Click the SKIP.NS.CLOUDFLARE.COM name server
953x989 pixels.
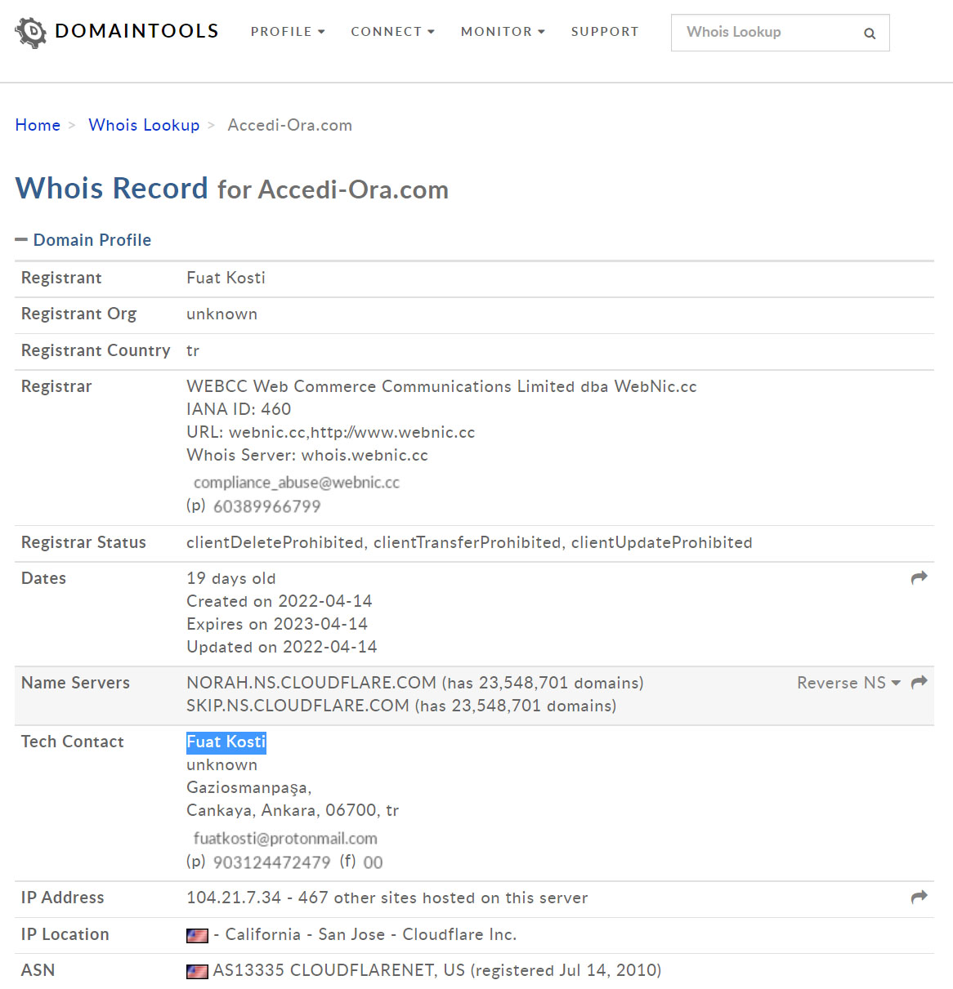(x=298, y=706)
